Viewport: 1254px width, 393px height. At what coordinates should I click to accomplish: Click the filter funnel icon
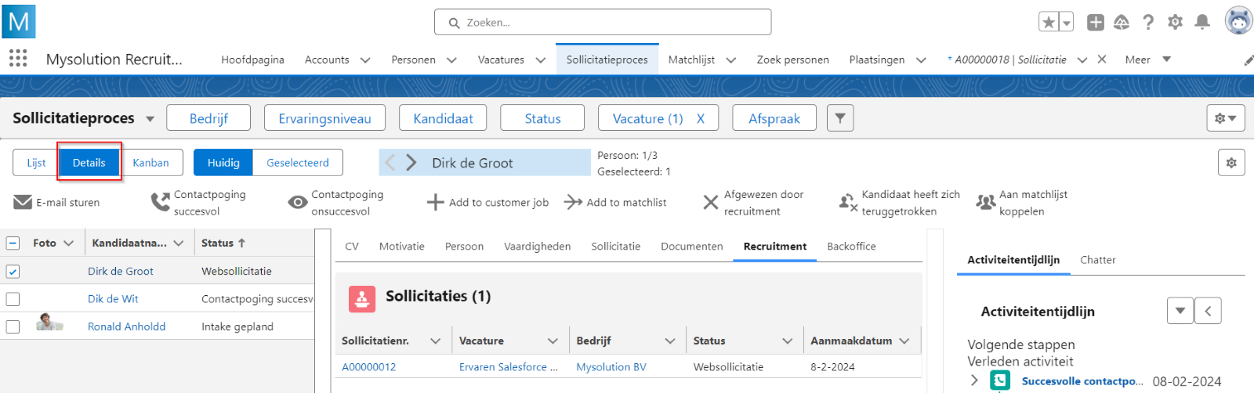tap(840, 118)
